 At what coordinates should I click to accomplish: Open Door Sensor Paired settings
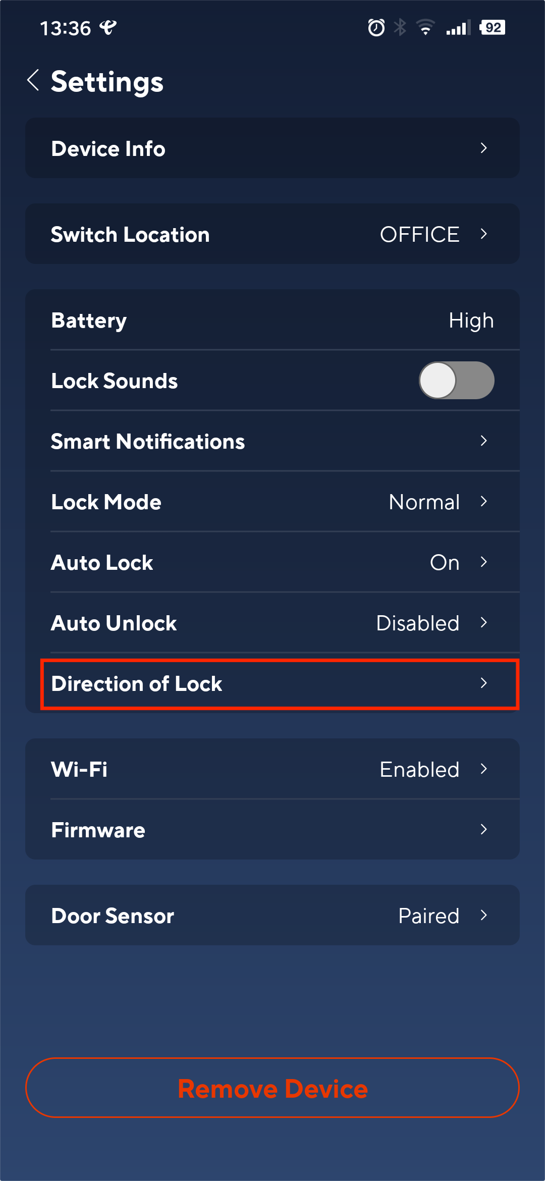point(272,915)
